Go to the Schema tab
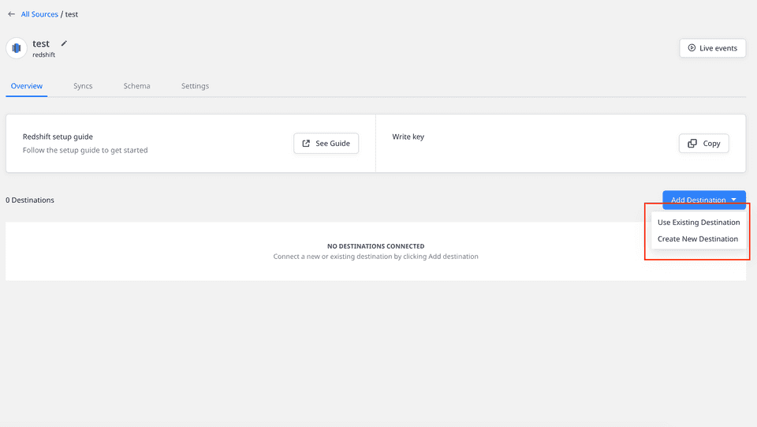This screenshot has height=427, width=757. pyautogui.click(x=136, y=86)
